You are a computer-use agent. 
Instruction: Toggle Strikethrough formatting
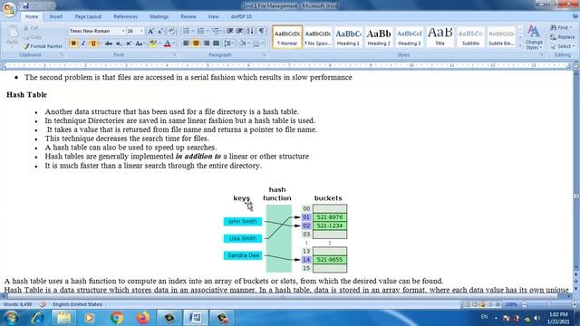tap(109, 43)
